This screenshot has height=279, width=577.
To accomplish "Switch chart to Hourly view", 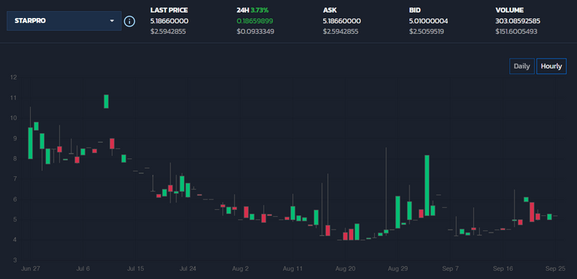I will pyautogui.click(x=551, y=67).
